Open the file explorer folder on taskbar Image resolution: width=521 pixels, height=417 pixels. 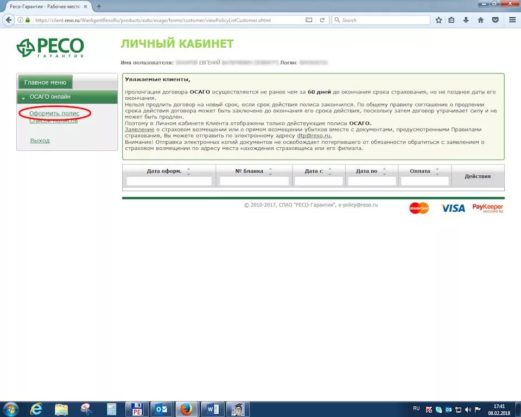point(61,409)
